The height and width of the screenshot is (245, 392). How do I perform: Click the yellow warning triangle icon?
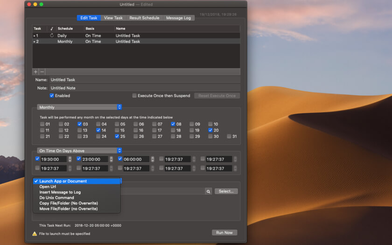point(35,234)
